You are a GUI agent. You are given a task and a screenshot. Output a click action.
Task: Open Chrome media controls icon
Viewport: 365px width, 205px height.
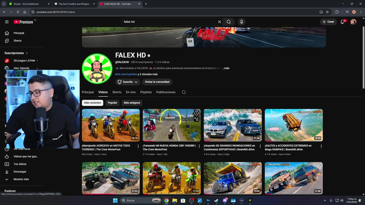(347, 12)
